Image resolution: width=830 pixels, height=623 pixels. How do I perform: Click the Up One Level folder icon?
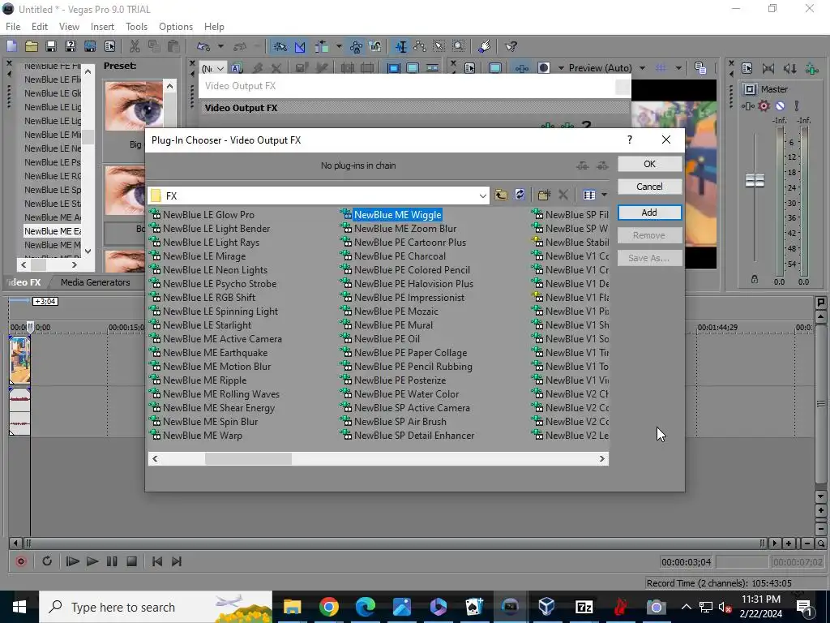coord(501,195)
